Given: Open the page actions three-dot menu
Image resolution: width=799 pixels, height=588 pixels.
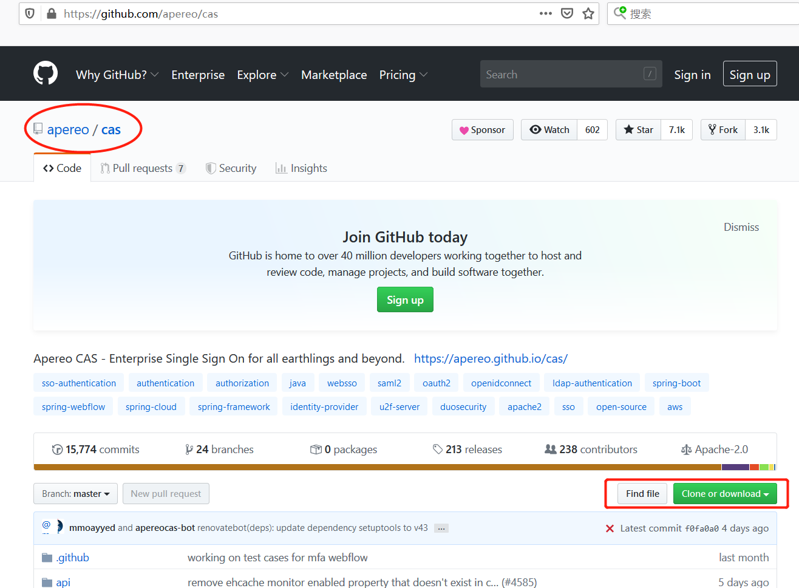Looking at the screenshot, I should 545,13.
